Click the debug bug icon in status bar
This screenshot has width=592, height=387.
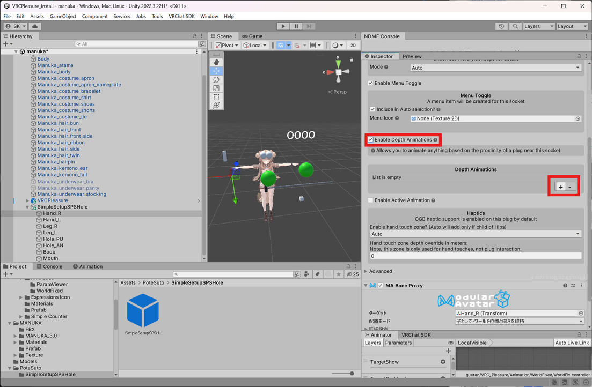tap(554, 383)
